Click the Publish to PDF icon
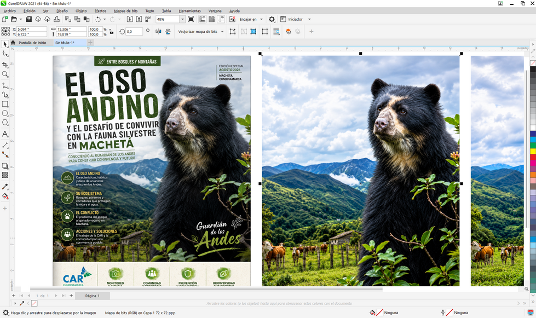Image resolution: width=536 pixels, height=318 pixels. click(x=148, y=20)
